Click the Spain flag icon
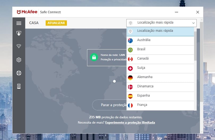 point(130,96)
